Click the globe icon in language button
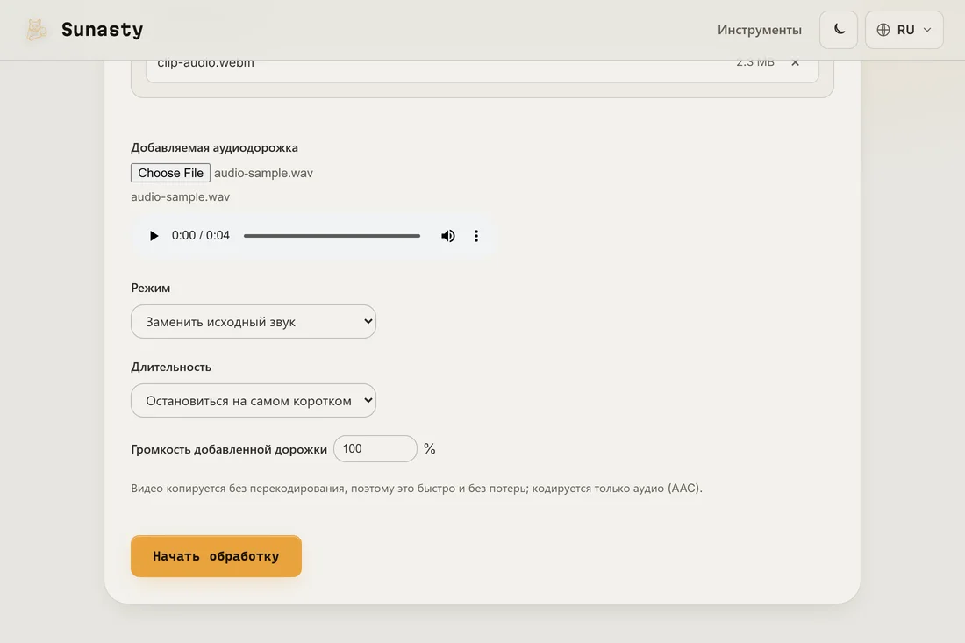Screen dimensions: 965x643 pos(883,30)
